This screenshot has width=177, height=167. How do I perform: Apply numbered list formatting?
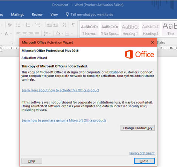pos(28,25)
